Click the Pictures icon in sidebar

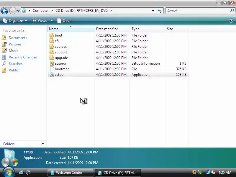4,44
